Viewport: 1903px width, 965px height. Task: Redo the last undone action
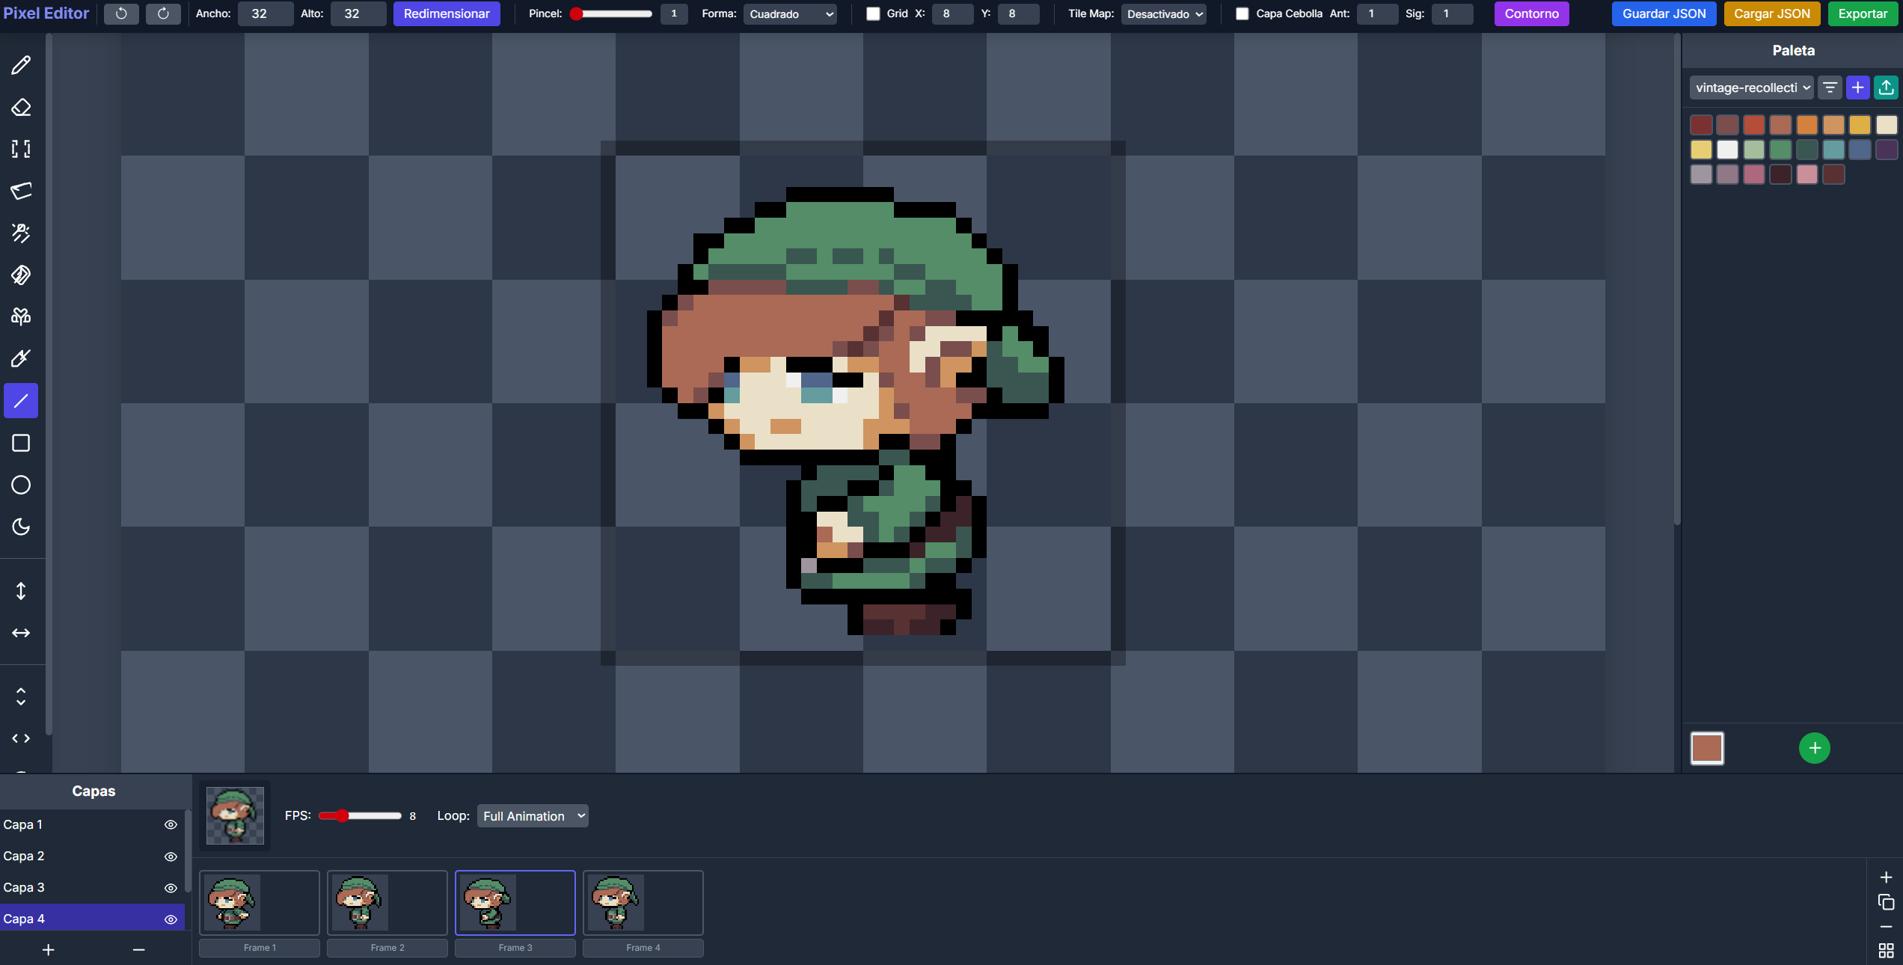click(x=163, y=13)
